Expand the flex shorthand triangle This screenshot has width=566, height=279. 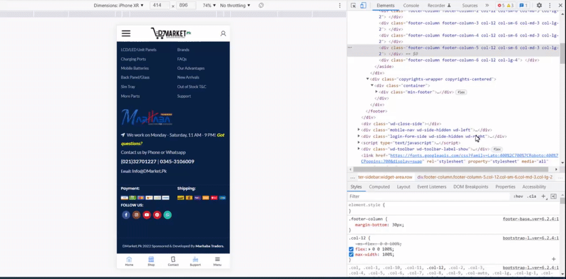[368, 249]
